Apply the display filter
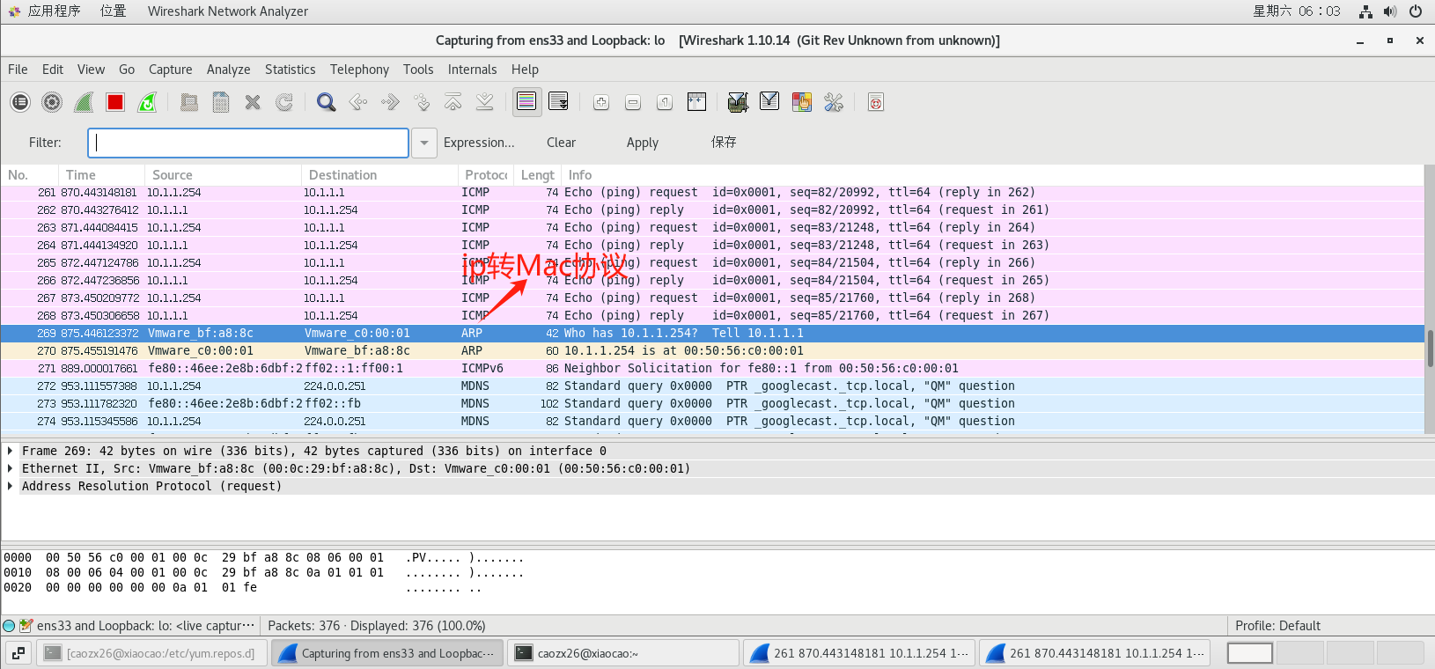The height and width of the screenshot is (669, 1435). (x=643, y=143)
